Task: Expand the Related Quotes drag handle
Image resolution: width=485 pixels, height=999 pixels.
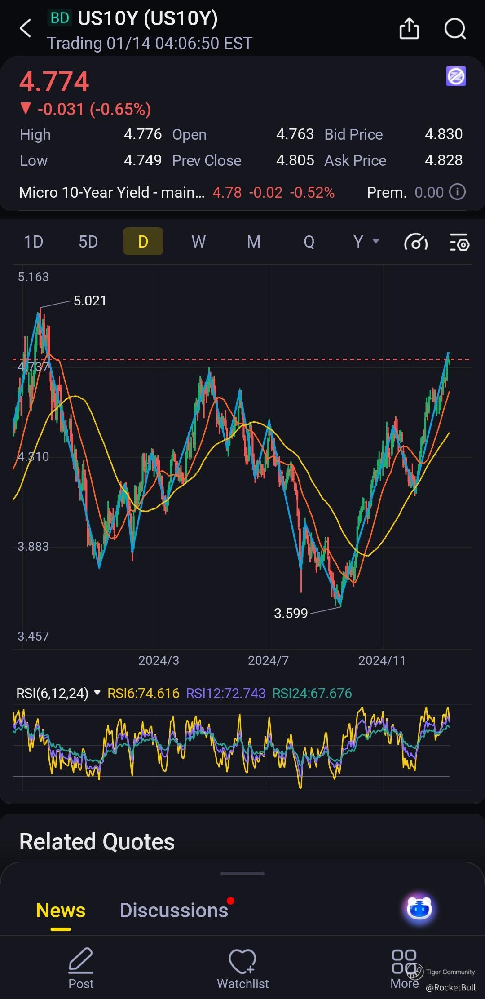Action: (242, 874)
